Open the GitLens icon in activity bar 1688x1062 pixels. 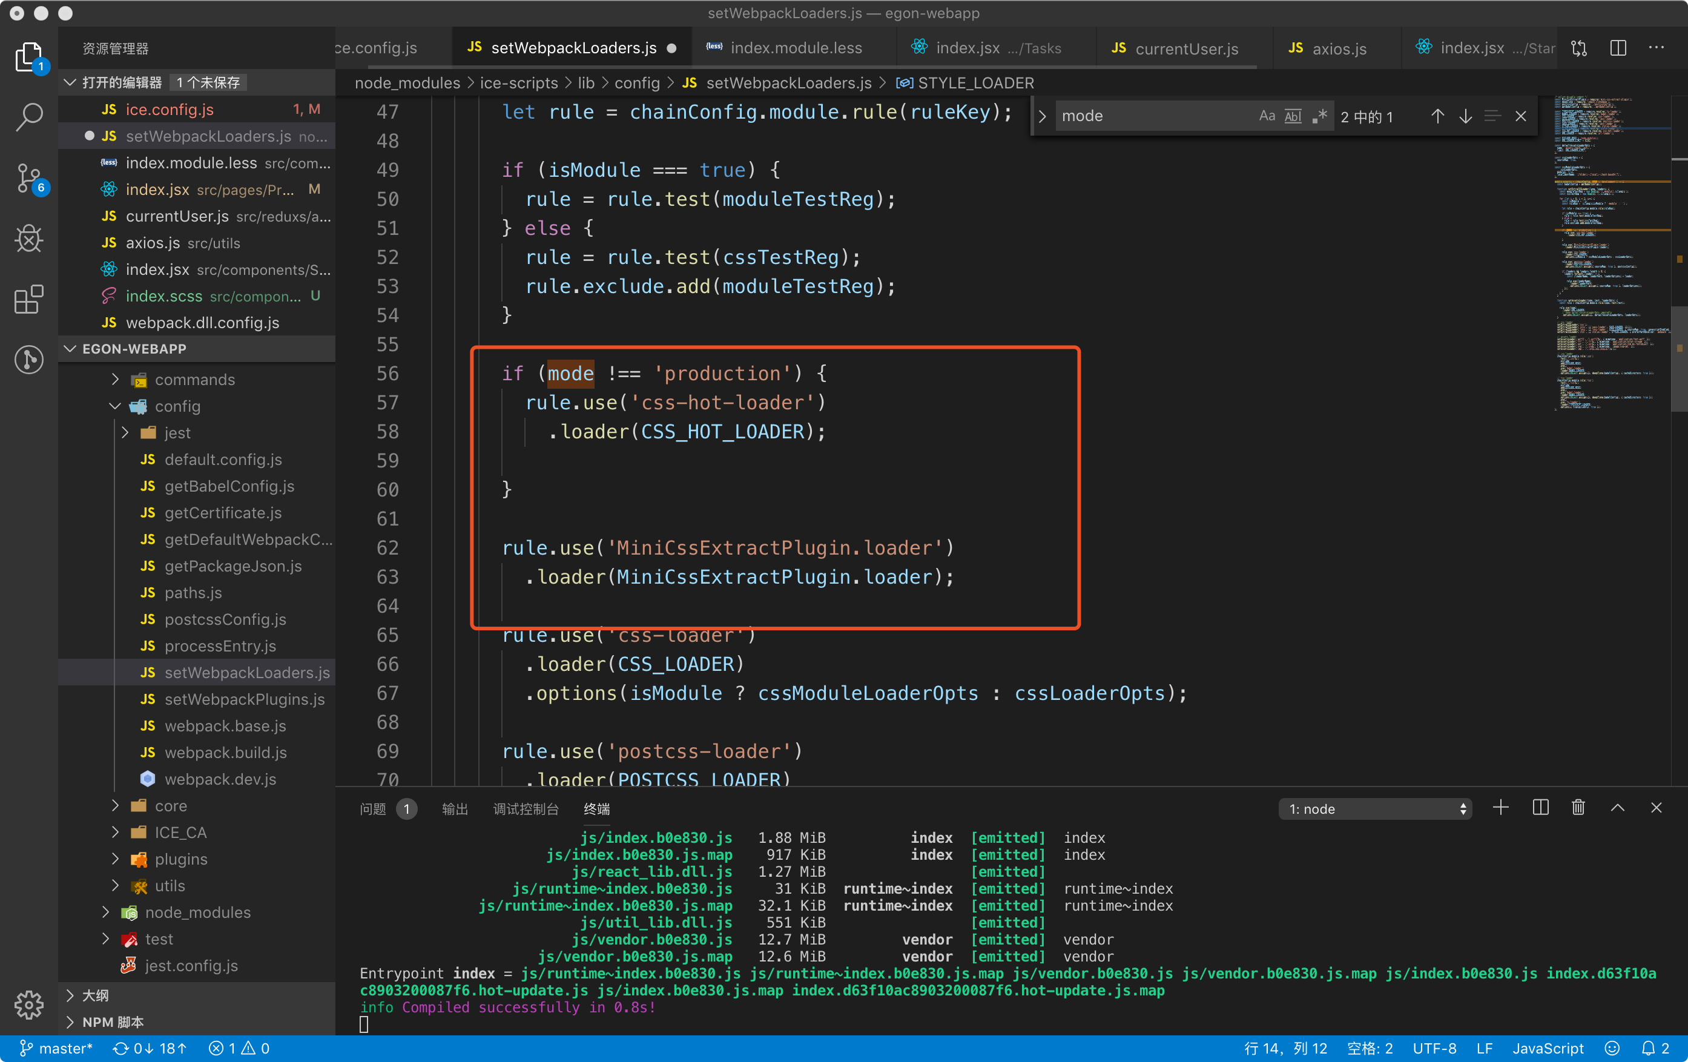(28, 360)
